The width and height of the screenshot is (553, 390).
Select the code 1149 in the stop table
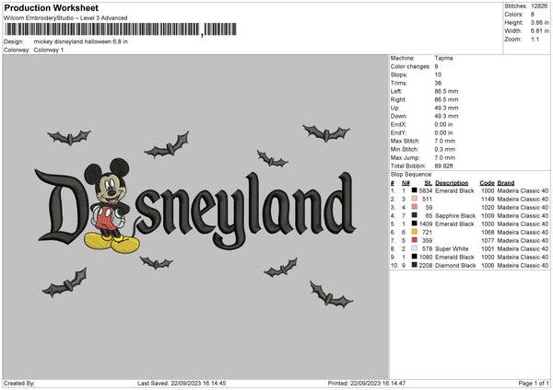click(x=488, y=199)
